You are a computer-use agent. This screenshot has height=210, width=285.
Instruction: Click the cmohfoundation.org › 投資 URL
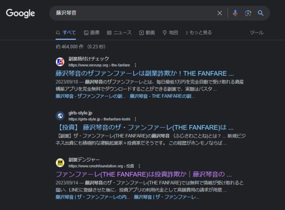click(101, 166)
